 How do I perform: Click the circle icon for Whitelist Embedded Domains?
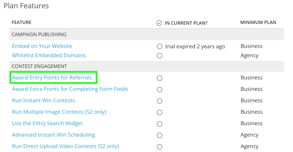160,56
